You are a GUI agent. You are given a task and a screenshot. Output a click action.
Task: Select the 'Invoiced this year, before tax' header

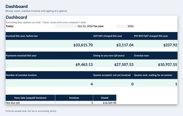click(x=49, y=36)
